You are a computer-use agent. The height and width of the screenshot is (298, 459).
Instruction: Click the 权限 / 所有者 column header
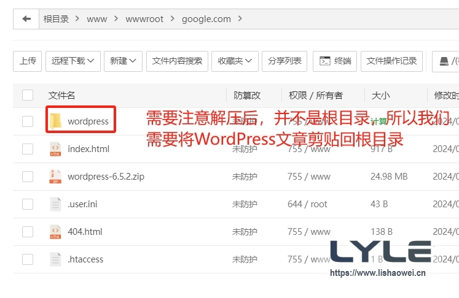coord(316,95)
